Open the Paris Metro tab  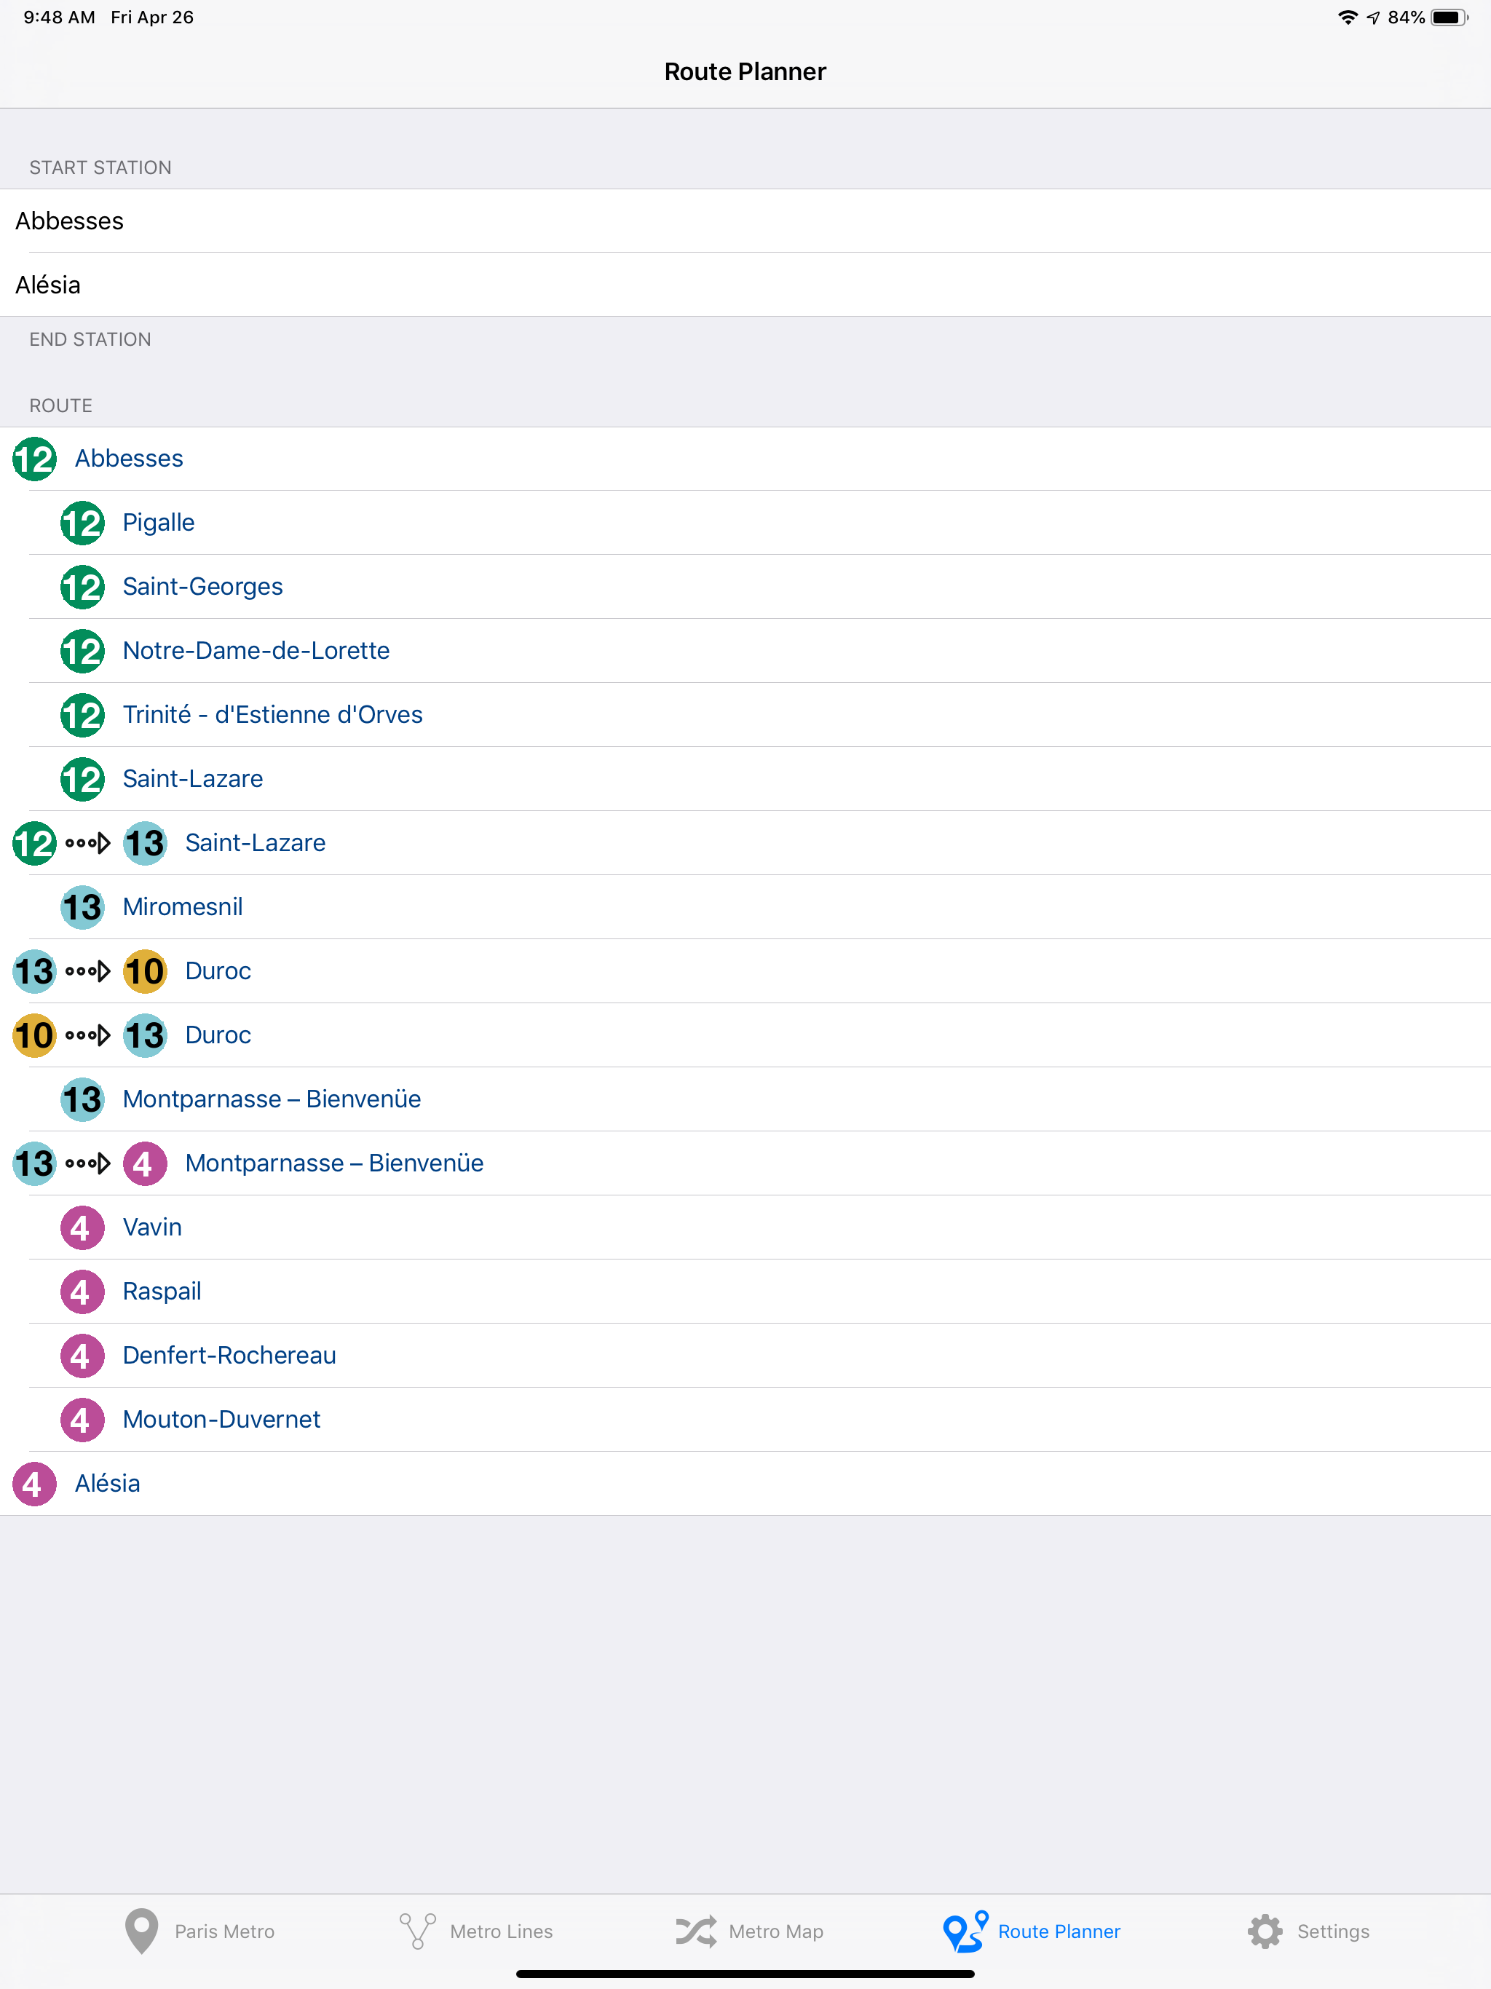click(x=199, y=1931)
